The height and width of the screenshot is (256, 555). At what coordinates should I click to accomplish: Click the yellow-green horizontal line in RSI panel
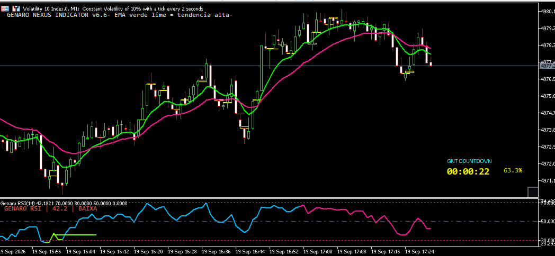click(x=75, y=234)
